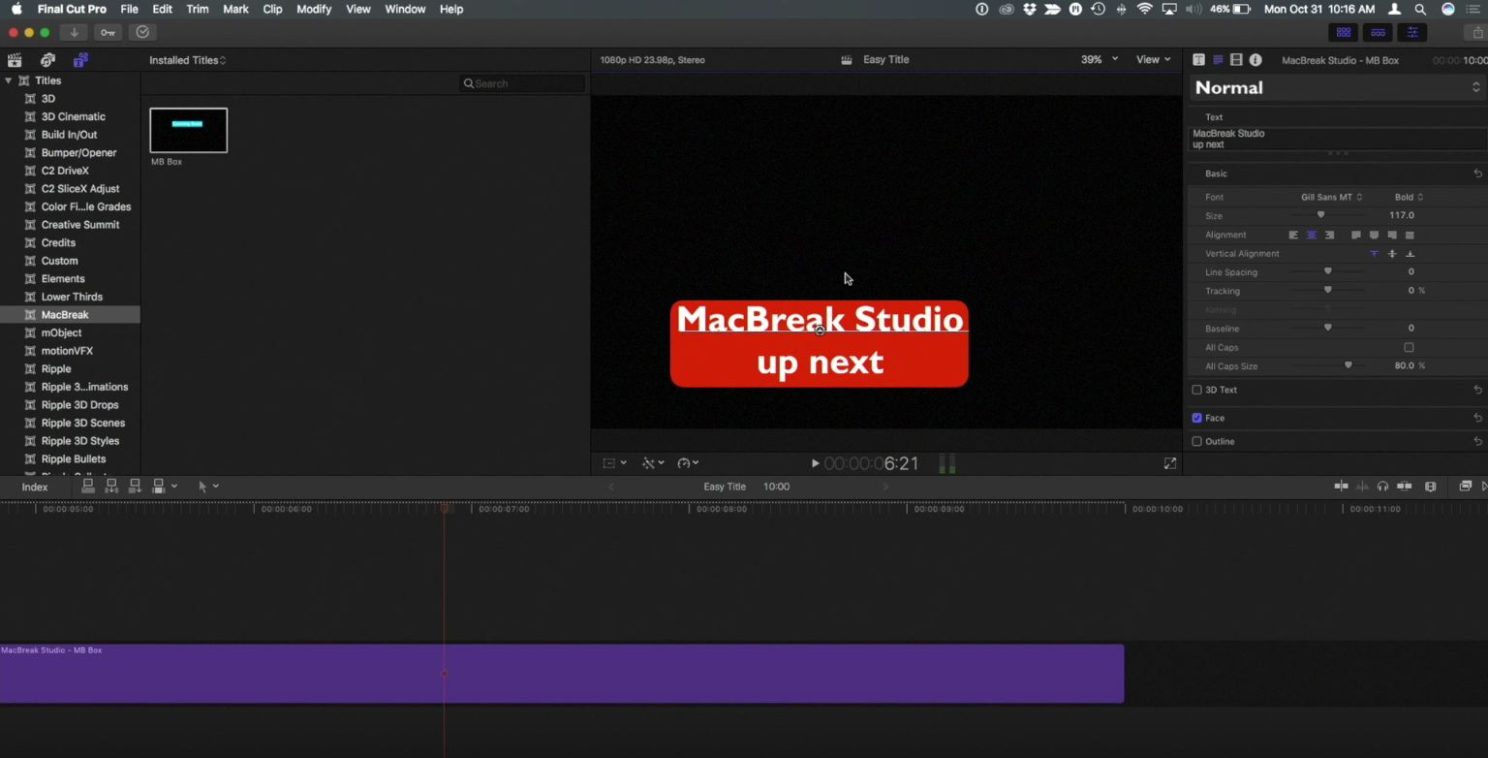Open the Trim menu

click(x=197, y=9)
